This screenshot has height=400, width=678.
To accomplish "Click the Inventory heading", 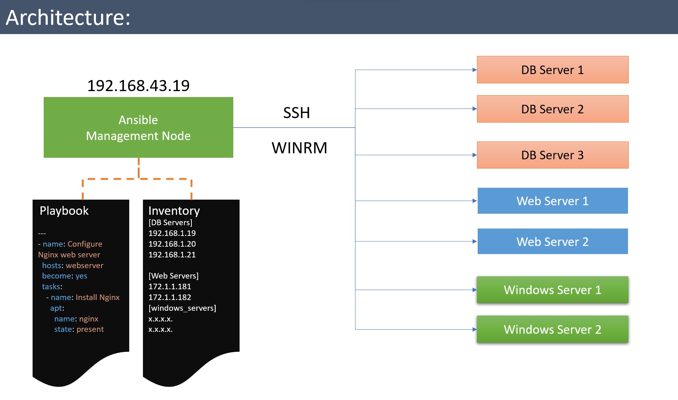I will point(174,211).
